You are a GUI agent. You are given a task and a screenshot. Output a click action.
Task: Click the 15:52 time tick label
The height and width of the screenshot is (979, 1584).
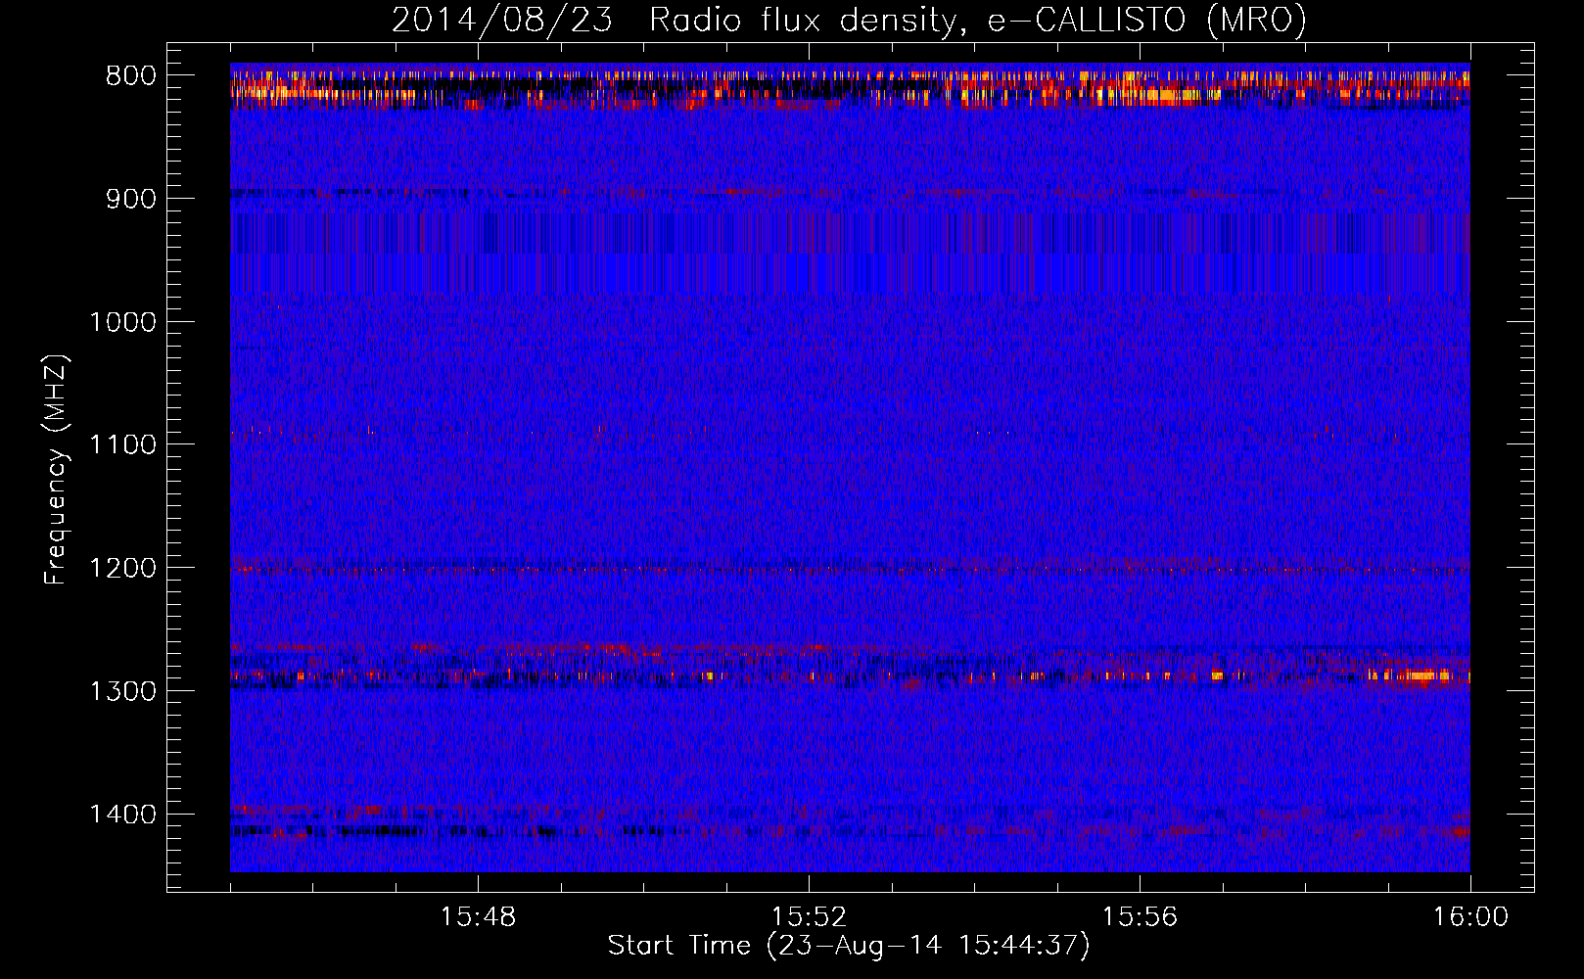tap(809, 917)
